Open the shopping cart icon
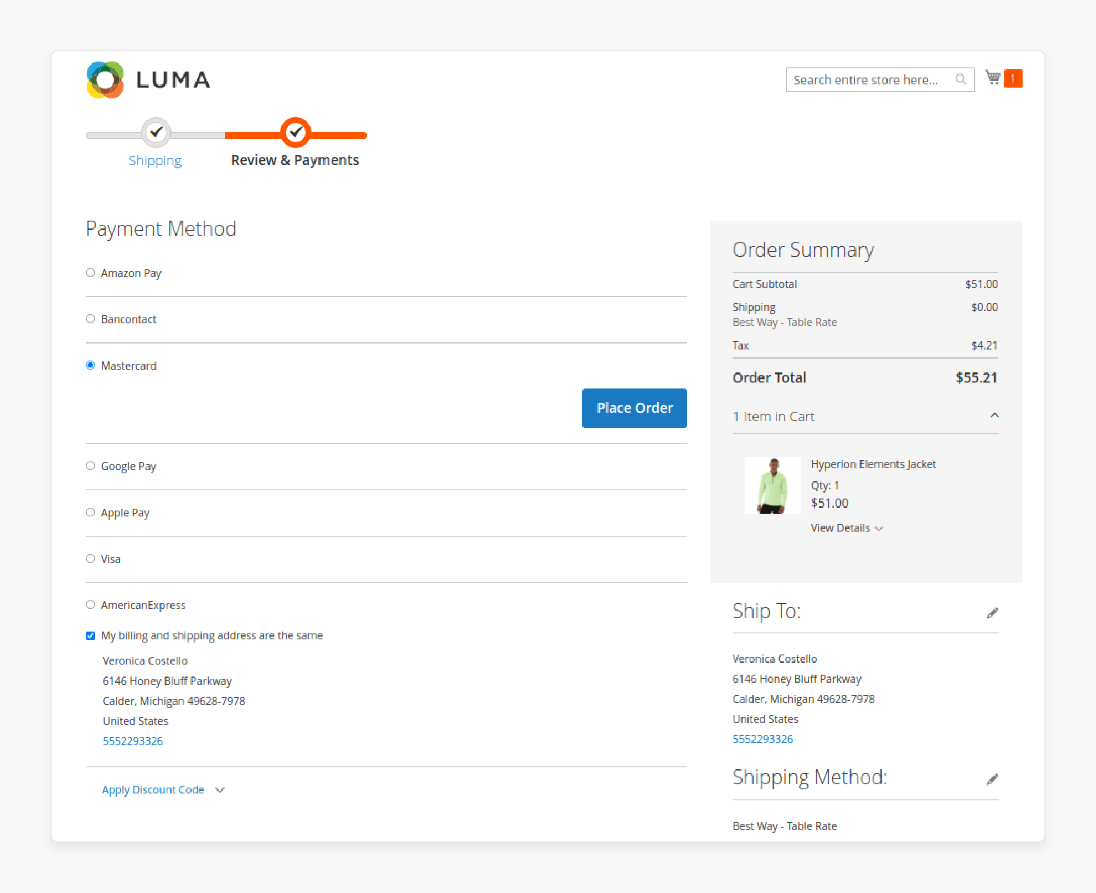This screenshot has width=1096, height=893. click(993, 78)
